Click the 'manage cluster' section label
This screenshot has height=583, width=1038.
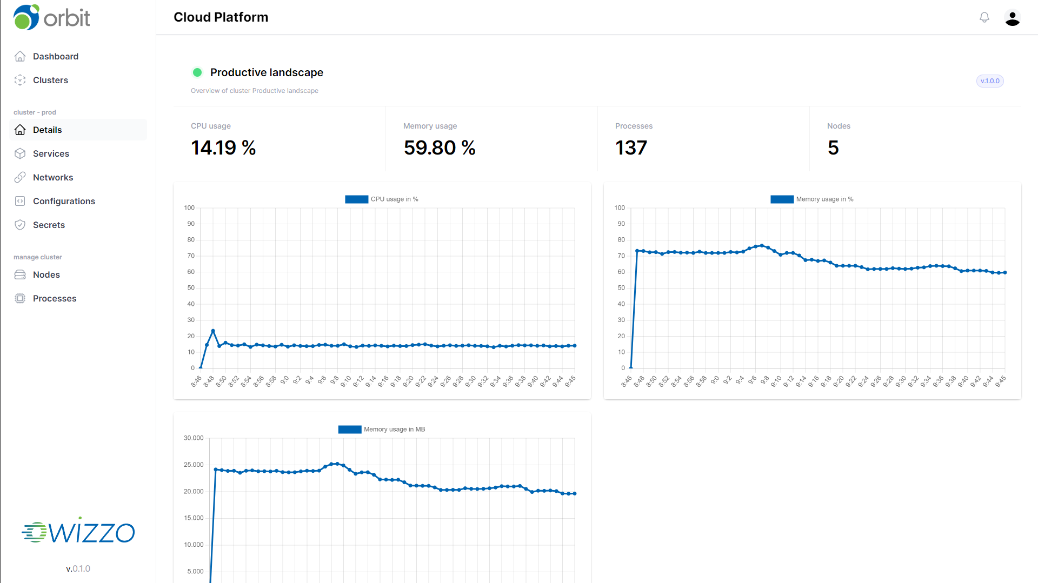click(x=38, y=257)
